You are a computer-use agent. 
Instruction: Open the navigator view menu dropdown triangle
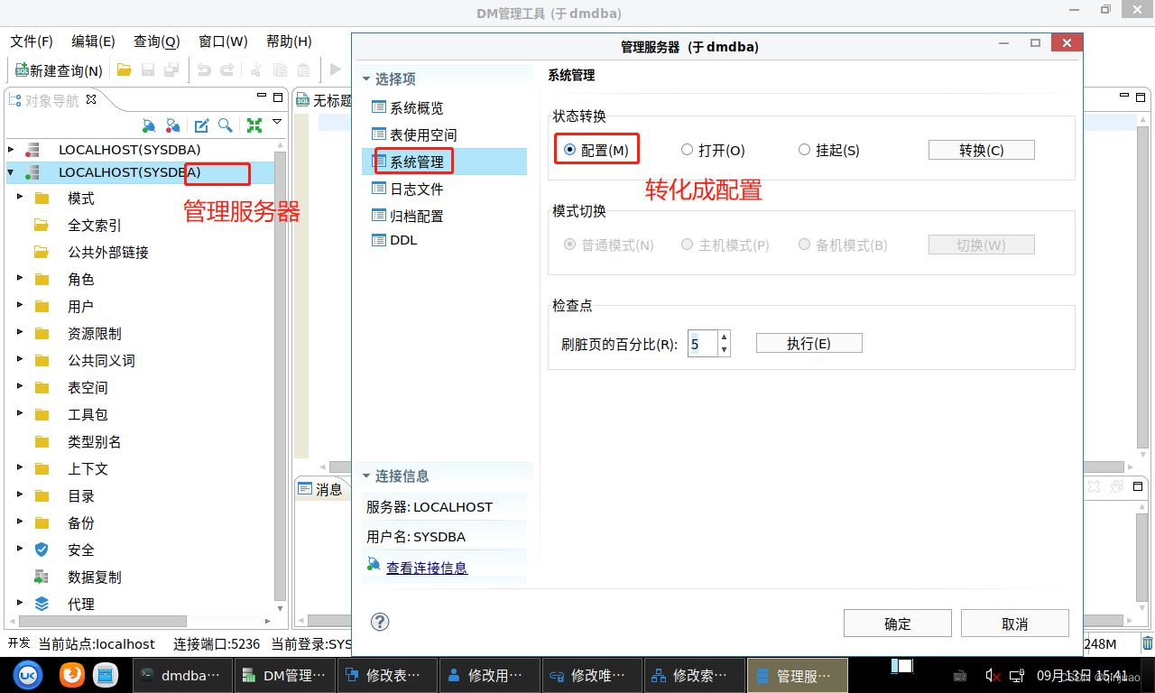click(x=277, y=122)
